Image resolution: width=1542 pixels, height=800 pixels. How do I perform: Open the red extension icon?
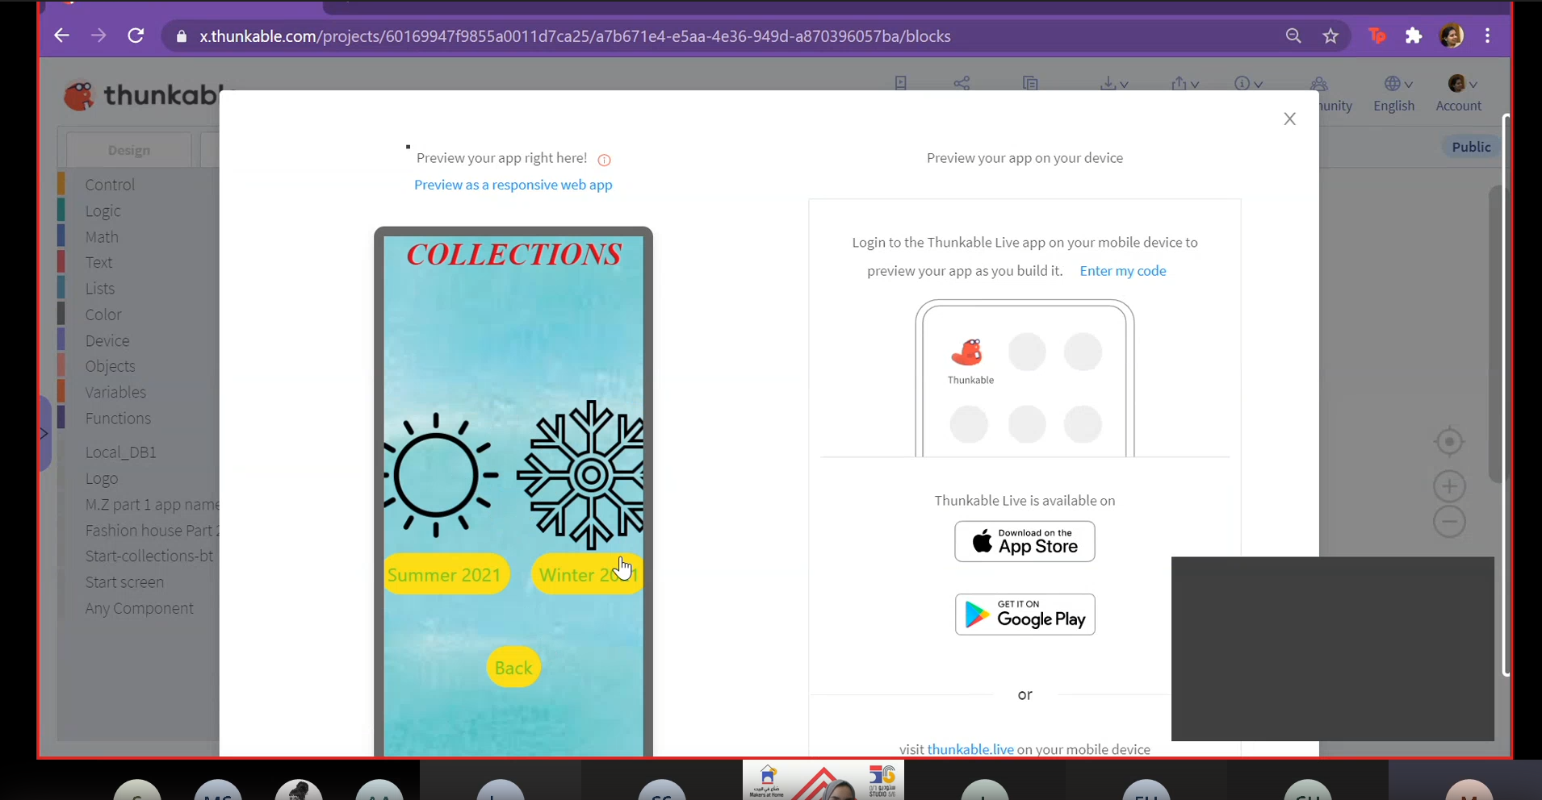1377,35
